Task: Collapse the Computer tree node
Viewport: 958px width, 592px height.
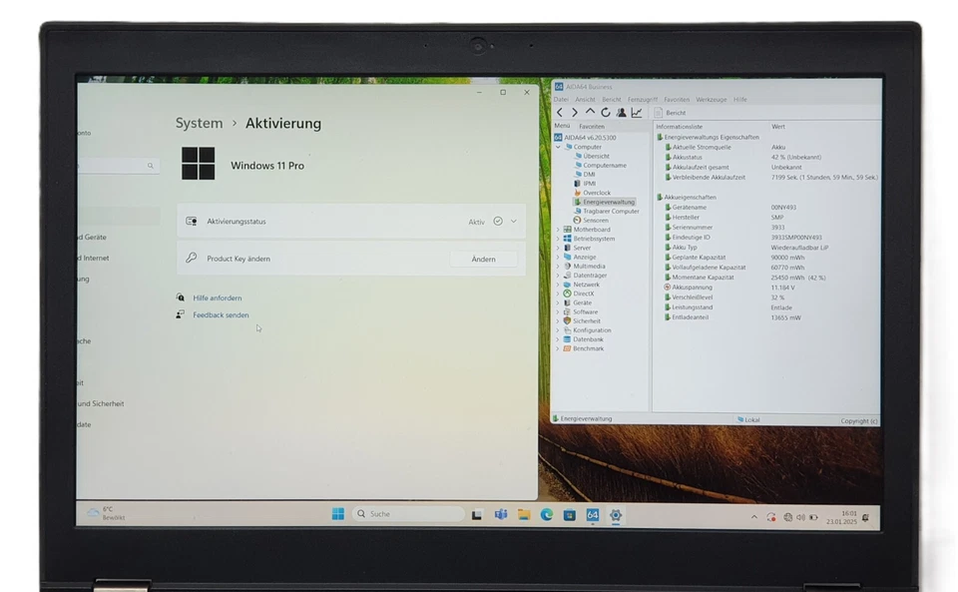Action: (x=558, y=147)
